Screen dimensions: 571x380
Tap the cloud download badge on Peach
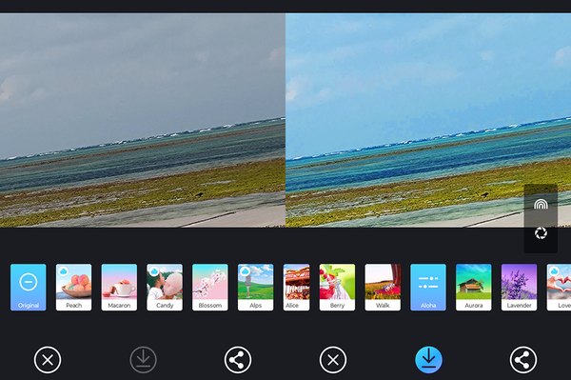[63, 271]
